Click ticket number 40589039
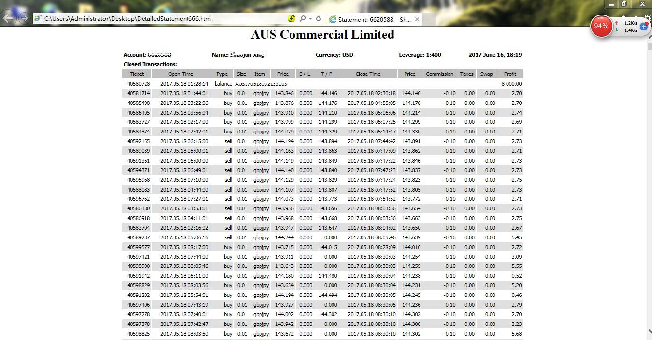The image size is (652, 340). point(139,151)
